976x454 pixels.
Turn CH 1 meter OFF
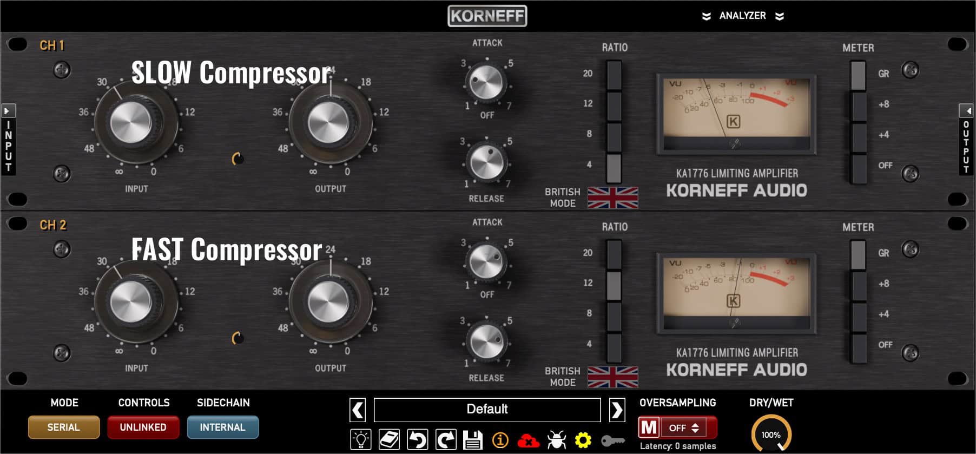(858, 168)
